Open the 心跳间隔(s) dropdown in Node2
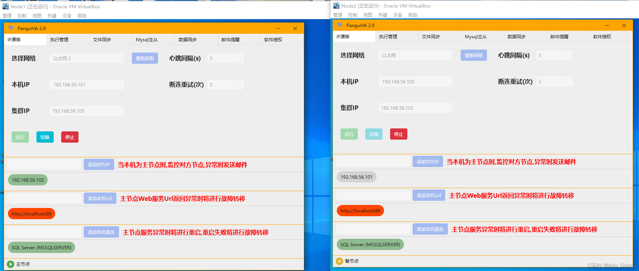 click(555, 55)
